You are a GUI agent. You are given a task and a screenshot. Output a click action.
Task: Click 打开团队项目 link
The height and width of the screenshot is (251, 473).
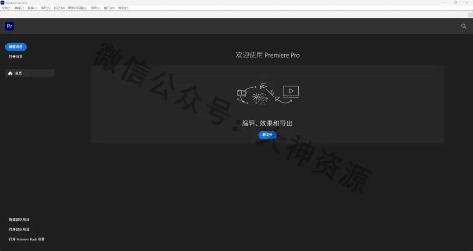tap(19, 229)
